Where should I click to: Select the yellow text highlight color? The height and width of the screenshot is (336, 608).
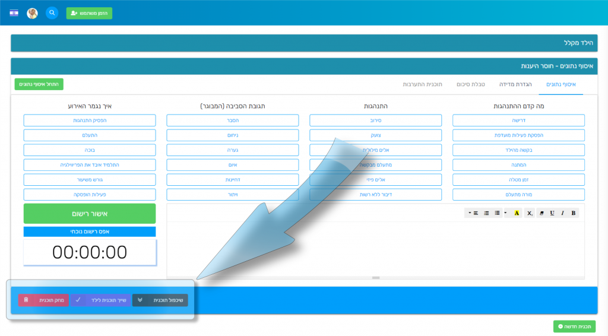click(516, 213)
